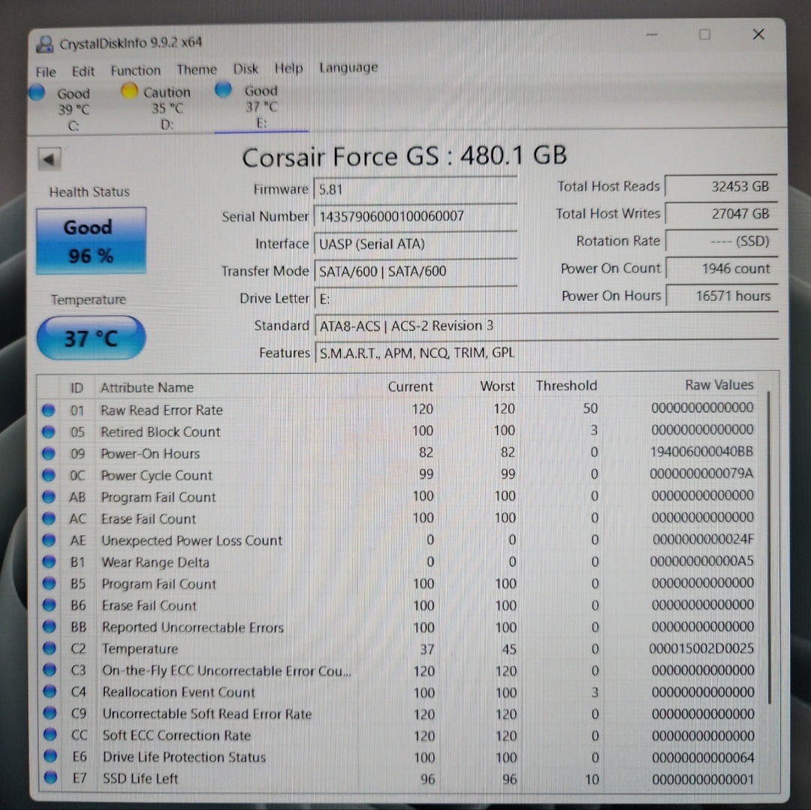
Task: Select the Wear Range Delta row name
Action: click(155, 562)
